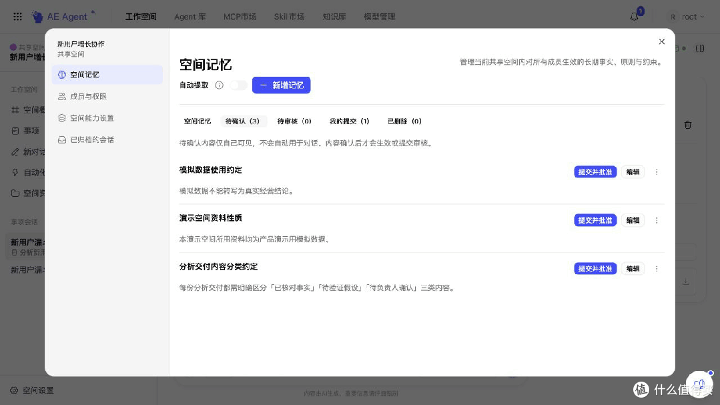Screen dimensions: 720x405
Task: Click the download icon in background panel
Action: [685, 282]
